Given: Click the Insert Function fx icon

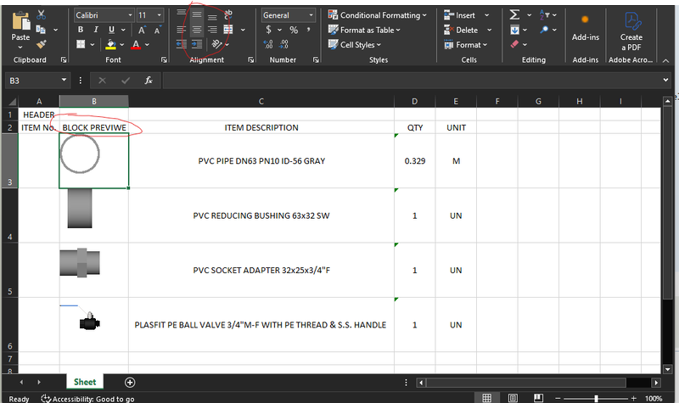Looking at the screenshot, I should click(x=149, y=80).
